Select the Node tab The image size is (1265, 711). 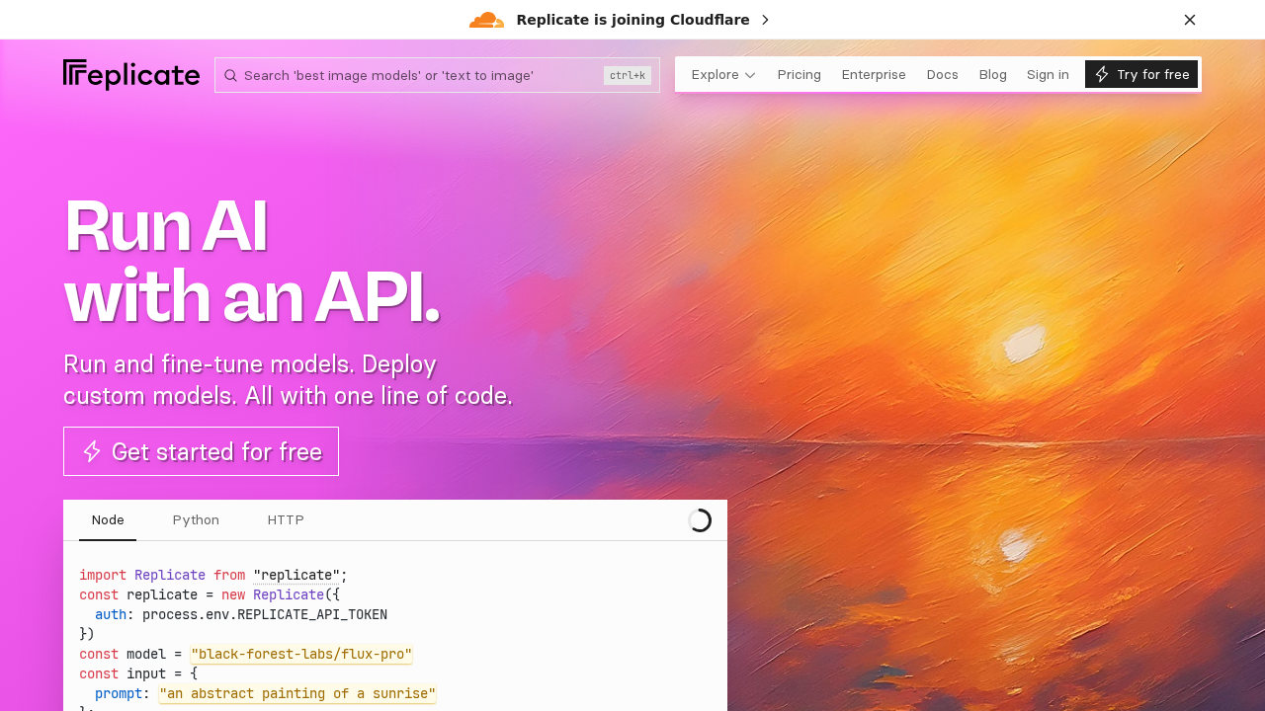[x=108, y=519]
